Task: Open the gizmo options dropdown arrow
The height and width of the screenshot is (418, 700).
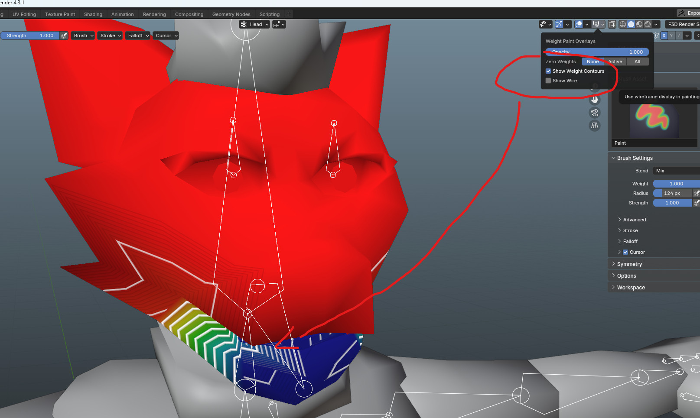Action: point(567,24)
